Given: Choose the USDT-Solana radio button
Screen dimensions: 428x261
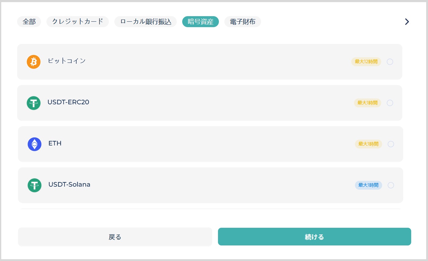Looking at the screenshot, I should [x=391, y=185].
